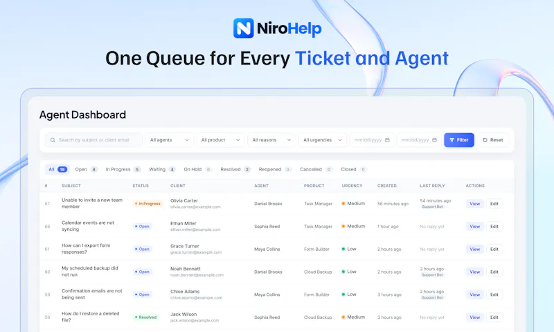Open the All product dropdown

220,140
